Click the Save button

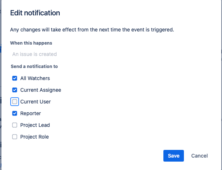pyautogui.click(x=173, y=156)
